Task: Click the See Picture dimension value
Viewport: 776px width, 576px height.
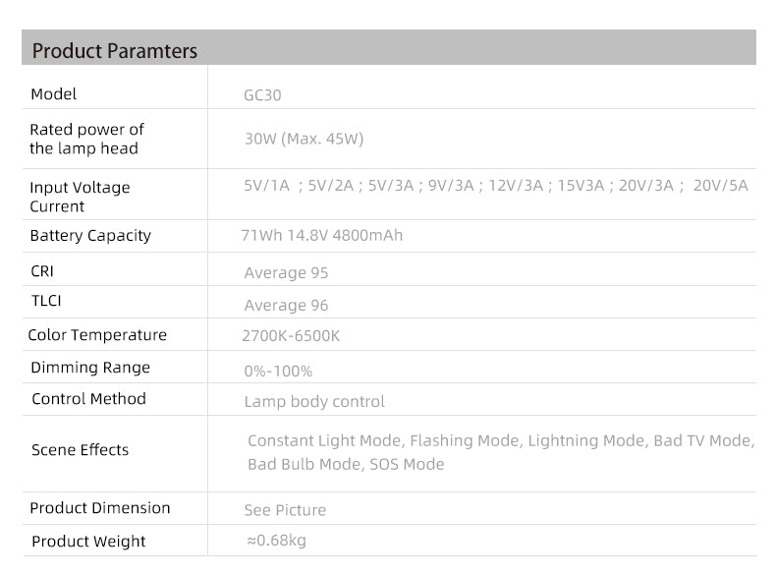Action: point(285,510)
